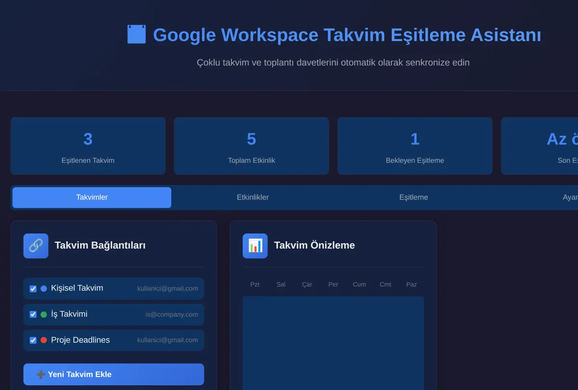Click the Per day header
Screen dimensions: 578x390
333,285
